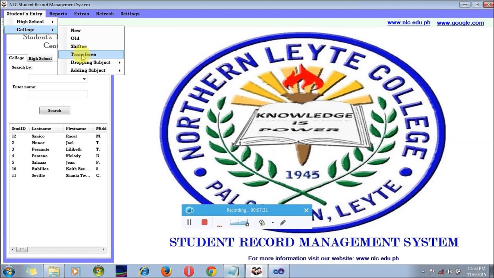Expand Adding Subject submenu

tap(91, 70)
